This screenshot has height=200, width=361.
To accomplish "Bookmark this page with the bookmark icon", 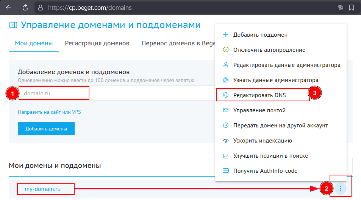I will [352, 8].
